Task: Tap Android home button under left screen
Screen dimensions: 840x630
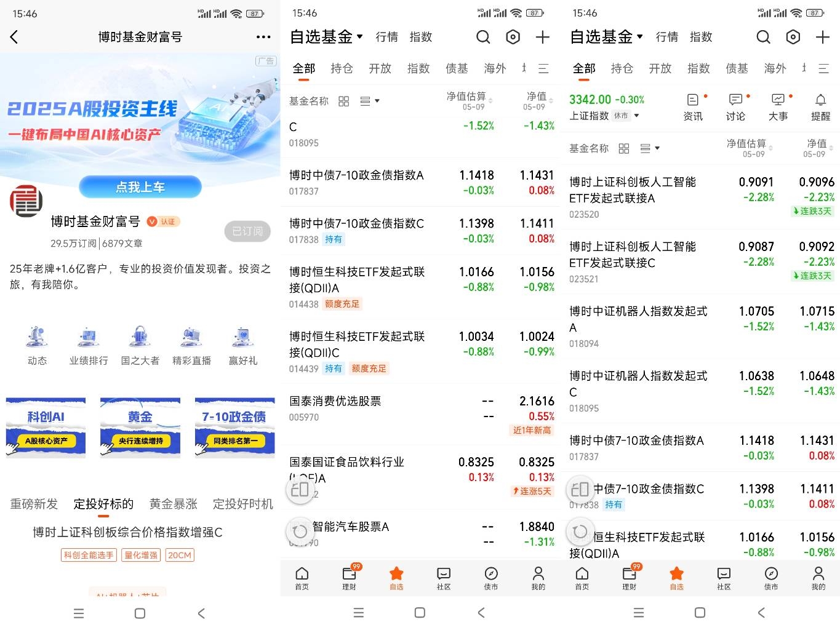Action: point(140,613)
